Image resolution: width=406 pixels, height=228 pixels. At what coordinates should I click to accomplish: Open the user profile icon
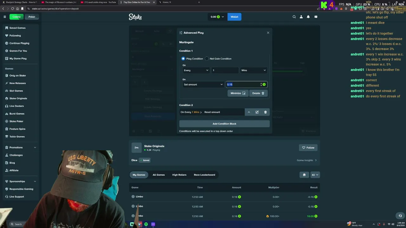coord(301,17)
